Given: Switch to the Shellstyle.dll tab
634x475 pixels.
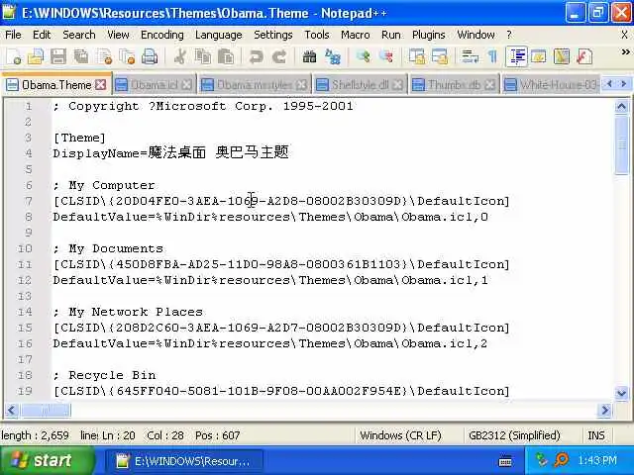Looking at the screenshot, I should coord(360,85).
